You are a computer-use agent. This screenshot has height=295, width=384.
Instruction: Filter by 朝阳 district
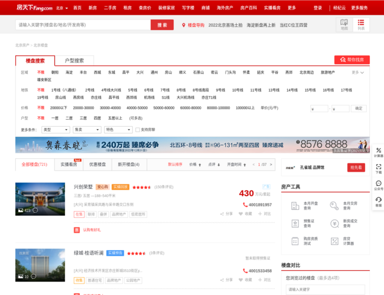(55, 73)
